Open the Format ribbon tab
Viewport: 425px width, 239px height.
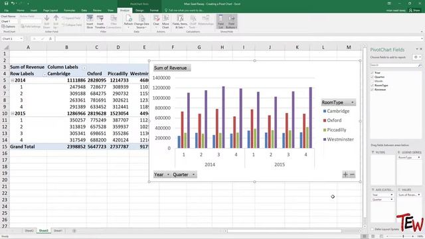pyautogui.click(x=154, y=11)
